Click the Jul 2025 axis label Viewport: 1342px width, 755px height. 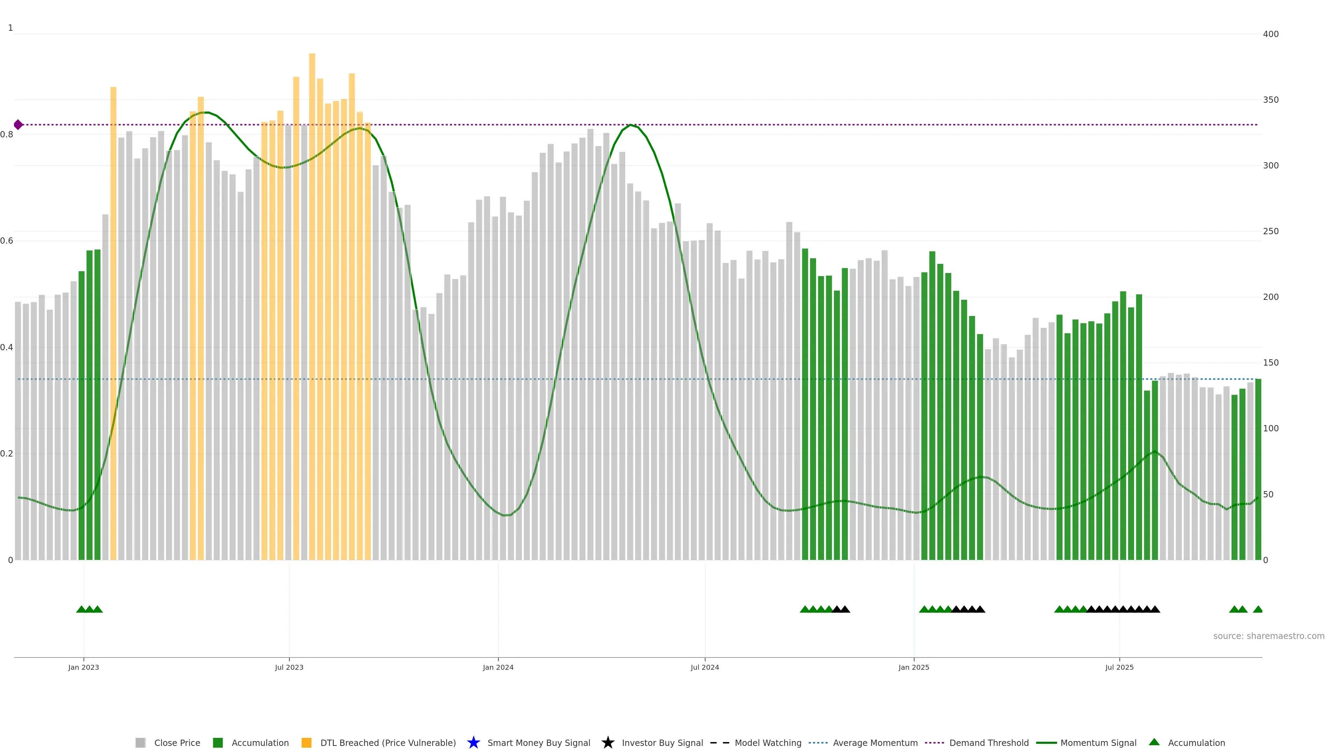tap(1119, 667)
